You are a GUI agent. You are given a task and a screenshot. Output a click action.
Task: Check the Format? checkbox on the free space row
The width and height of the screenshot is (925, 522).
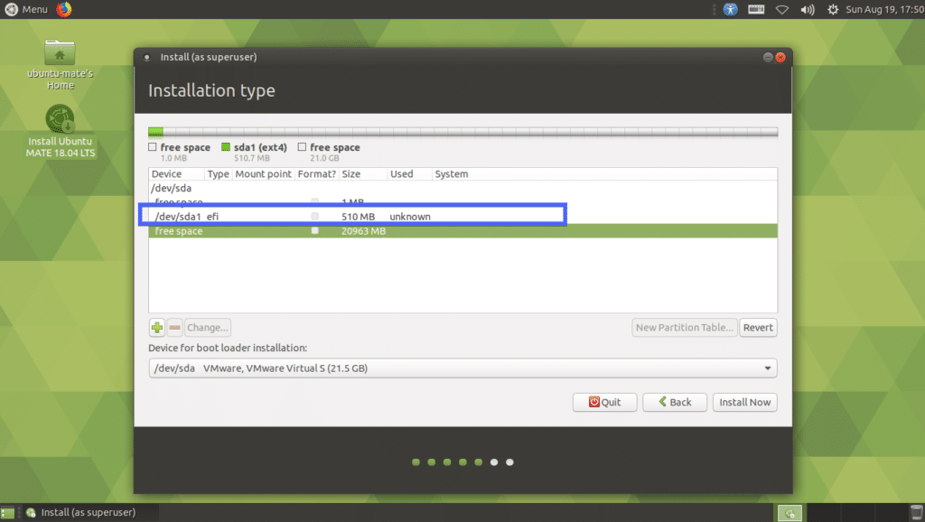(314, 230)
